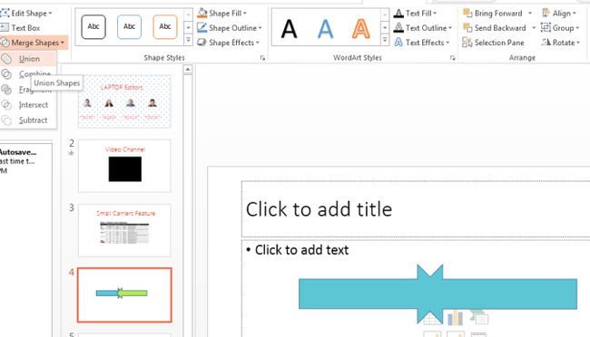This screenshot has height=337, width=590.
Task: Click Send Backward button
Action: (x=495, y=28)
